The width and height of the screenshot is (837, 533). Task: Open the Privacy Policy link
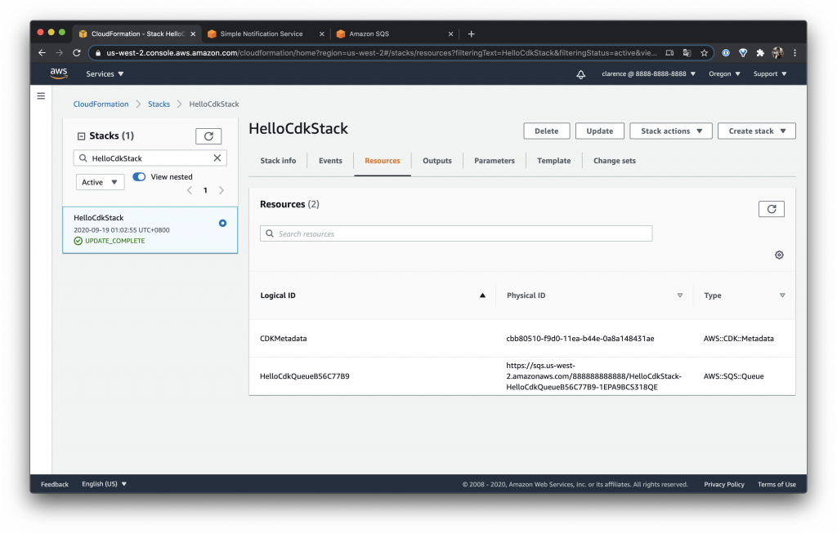[x=724, y=484]
